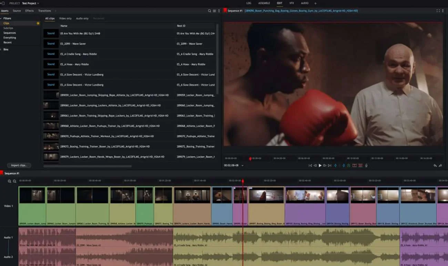This screenshot has width=448, height=266.
Task: Click viewer fullscreen icon
Action: tap(438, 11)
